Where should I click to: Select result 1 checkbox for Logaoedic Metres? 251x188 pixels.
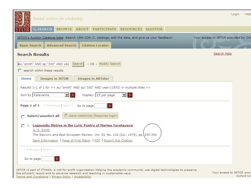tap(23, 126)
